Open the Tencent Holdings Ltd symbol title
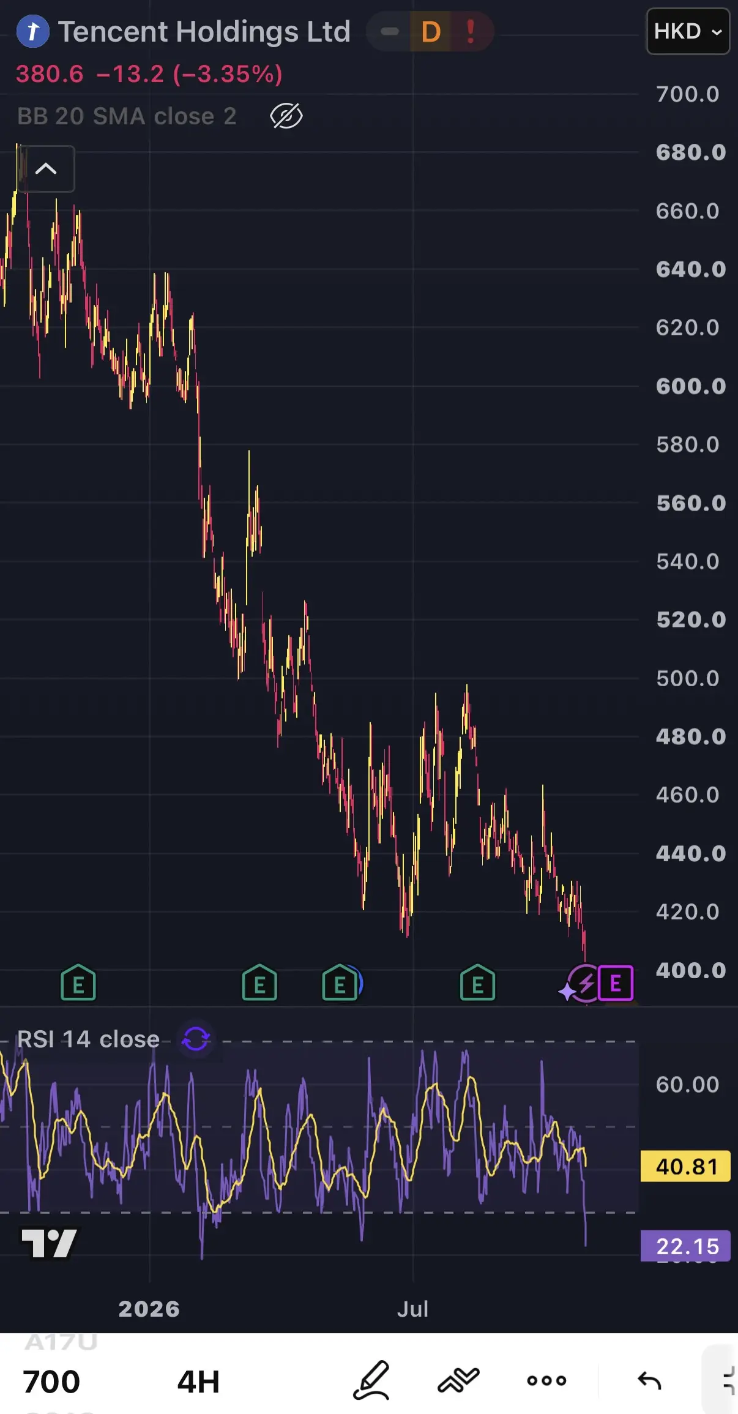Screen dimensions: 738x1414 point(204,32)
